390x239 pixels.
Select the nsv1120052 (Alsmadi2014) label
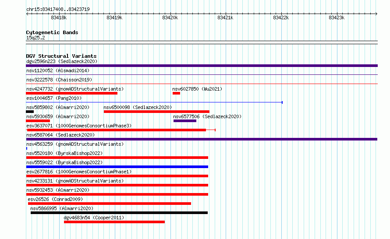click(x=58, y=70)
